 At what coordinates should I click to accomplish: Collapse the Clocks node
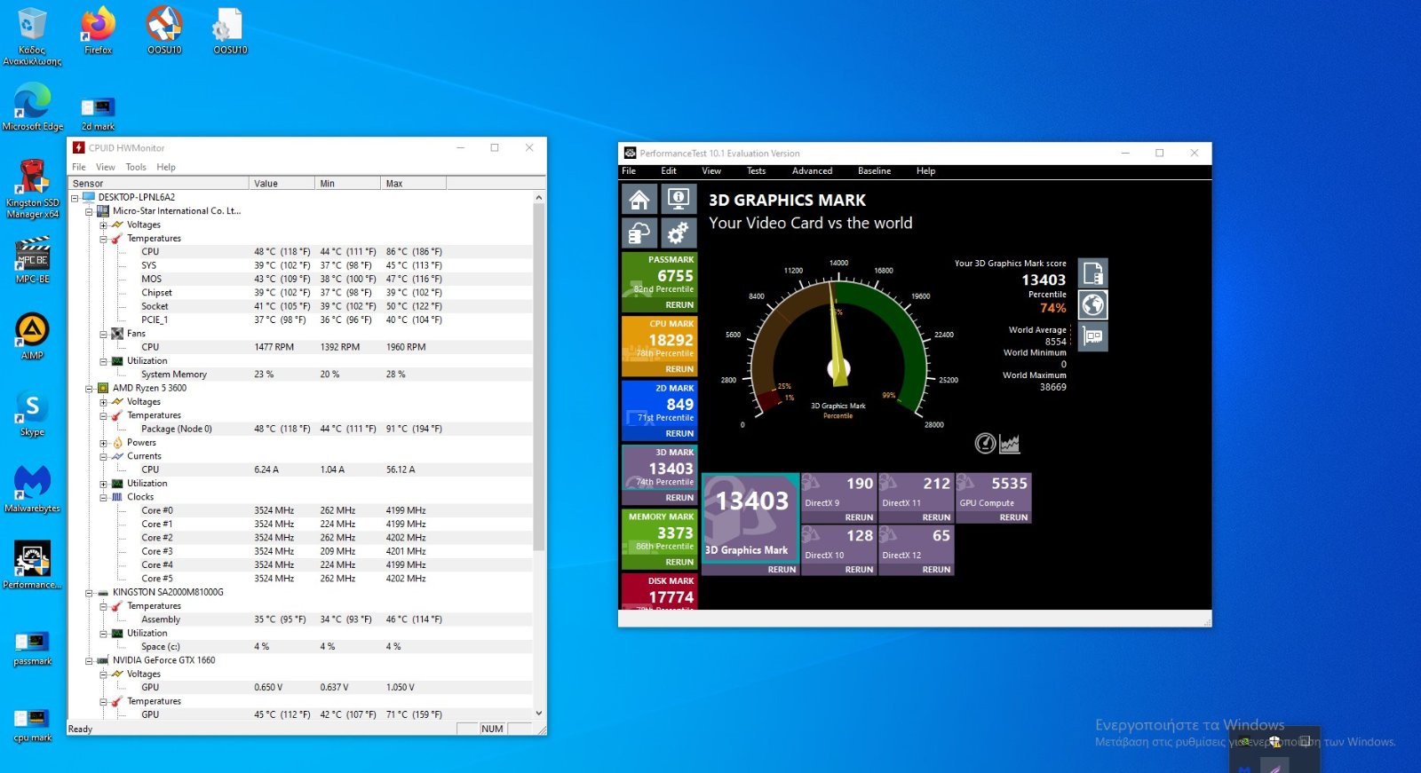coord(103,497)
